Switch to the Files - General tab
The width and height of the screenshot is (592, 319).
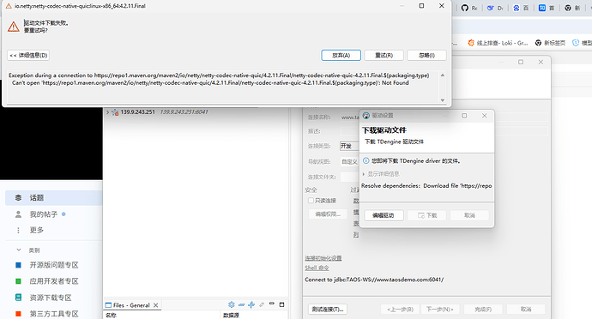131,305
